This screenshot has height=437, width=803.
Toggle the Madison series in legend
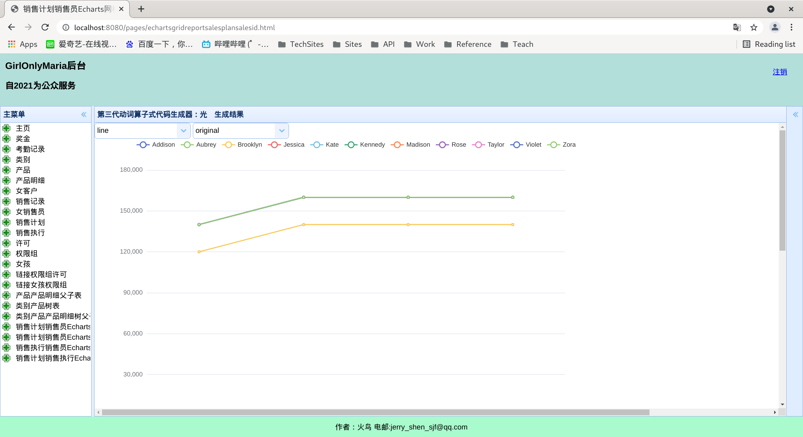[x=410, y=145]
